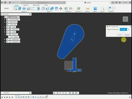The width and height of the screenshot is (132, 99).
Task: Click OK in New Contact Set dialog
Action: click(x=120, y=35)
